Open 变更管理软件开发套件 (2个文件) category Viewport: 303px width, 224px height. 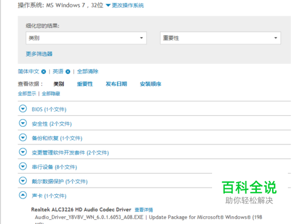(70, 152)
